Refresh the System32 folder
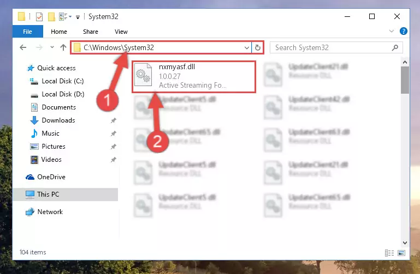 [258, 48]
